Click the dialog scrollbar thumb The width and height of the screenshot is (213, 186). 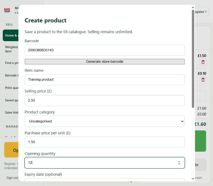tap(193, 59)
